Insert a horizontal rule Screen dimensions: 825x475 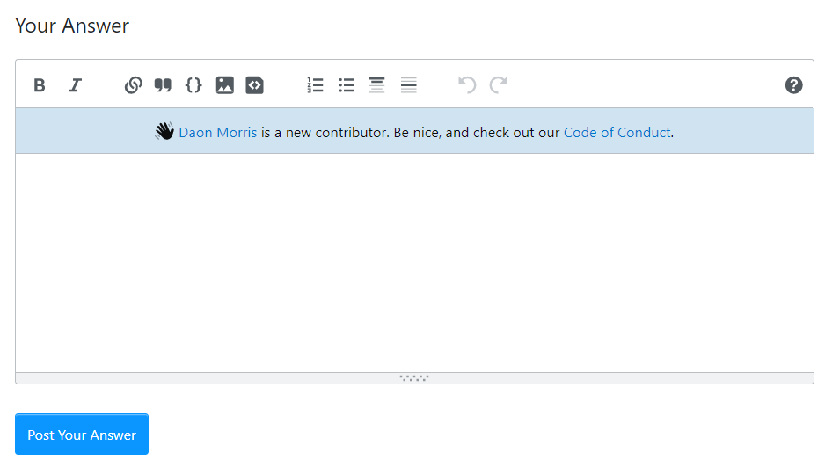(x=409, y=85)
